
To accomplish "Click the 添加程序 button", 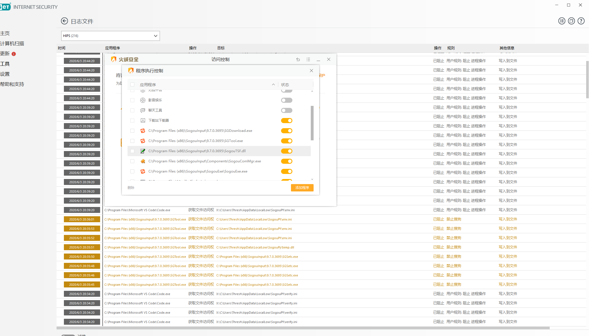I will [x=302, y=188].
